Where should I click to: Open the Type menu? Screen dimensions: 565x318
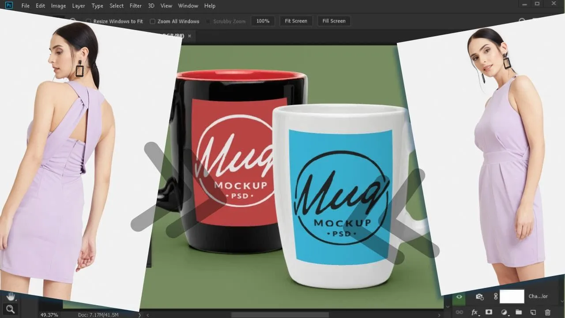tap(98, 6)
